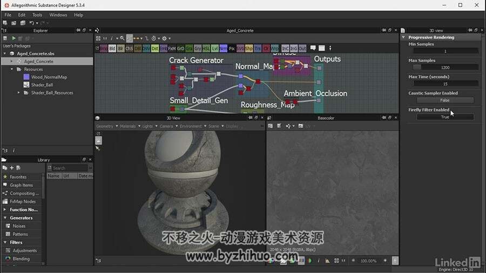Click Min Samples slider field
Image resolution: width=486 pixels, height=273 pixels.
(446, 51)
